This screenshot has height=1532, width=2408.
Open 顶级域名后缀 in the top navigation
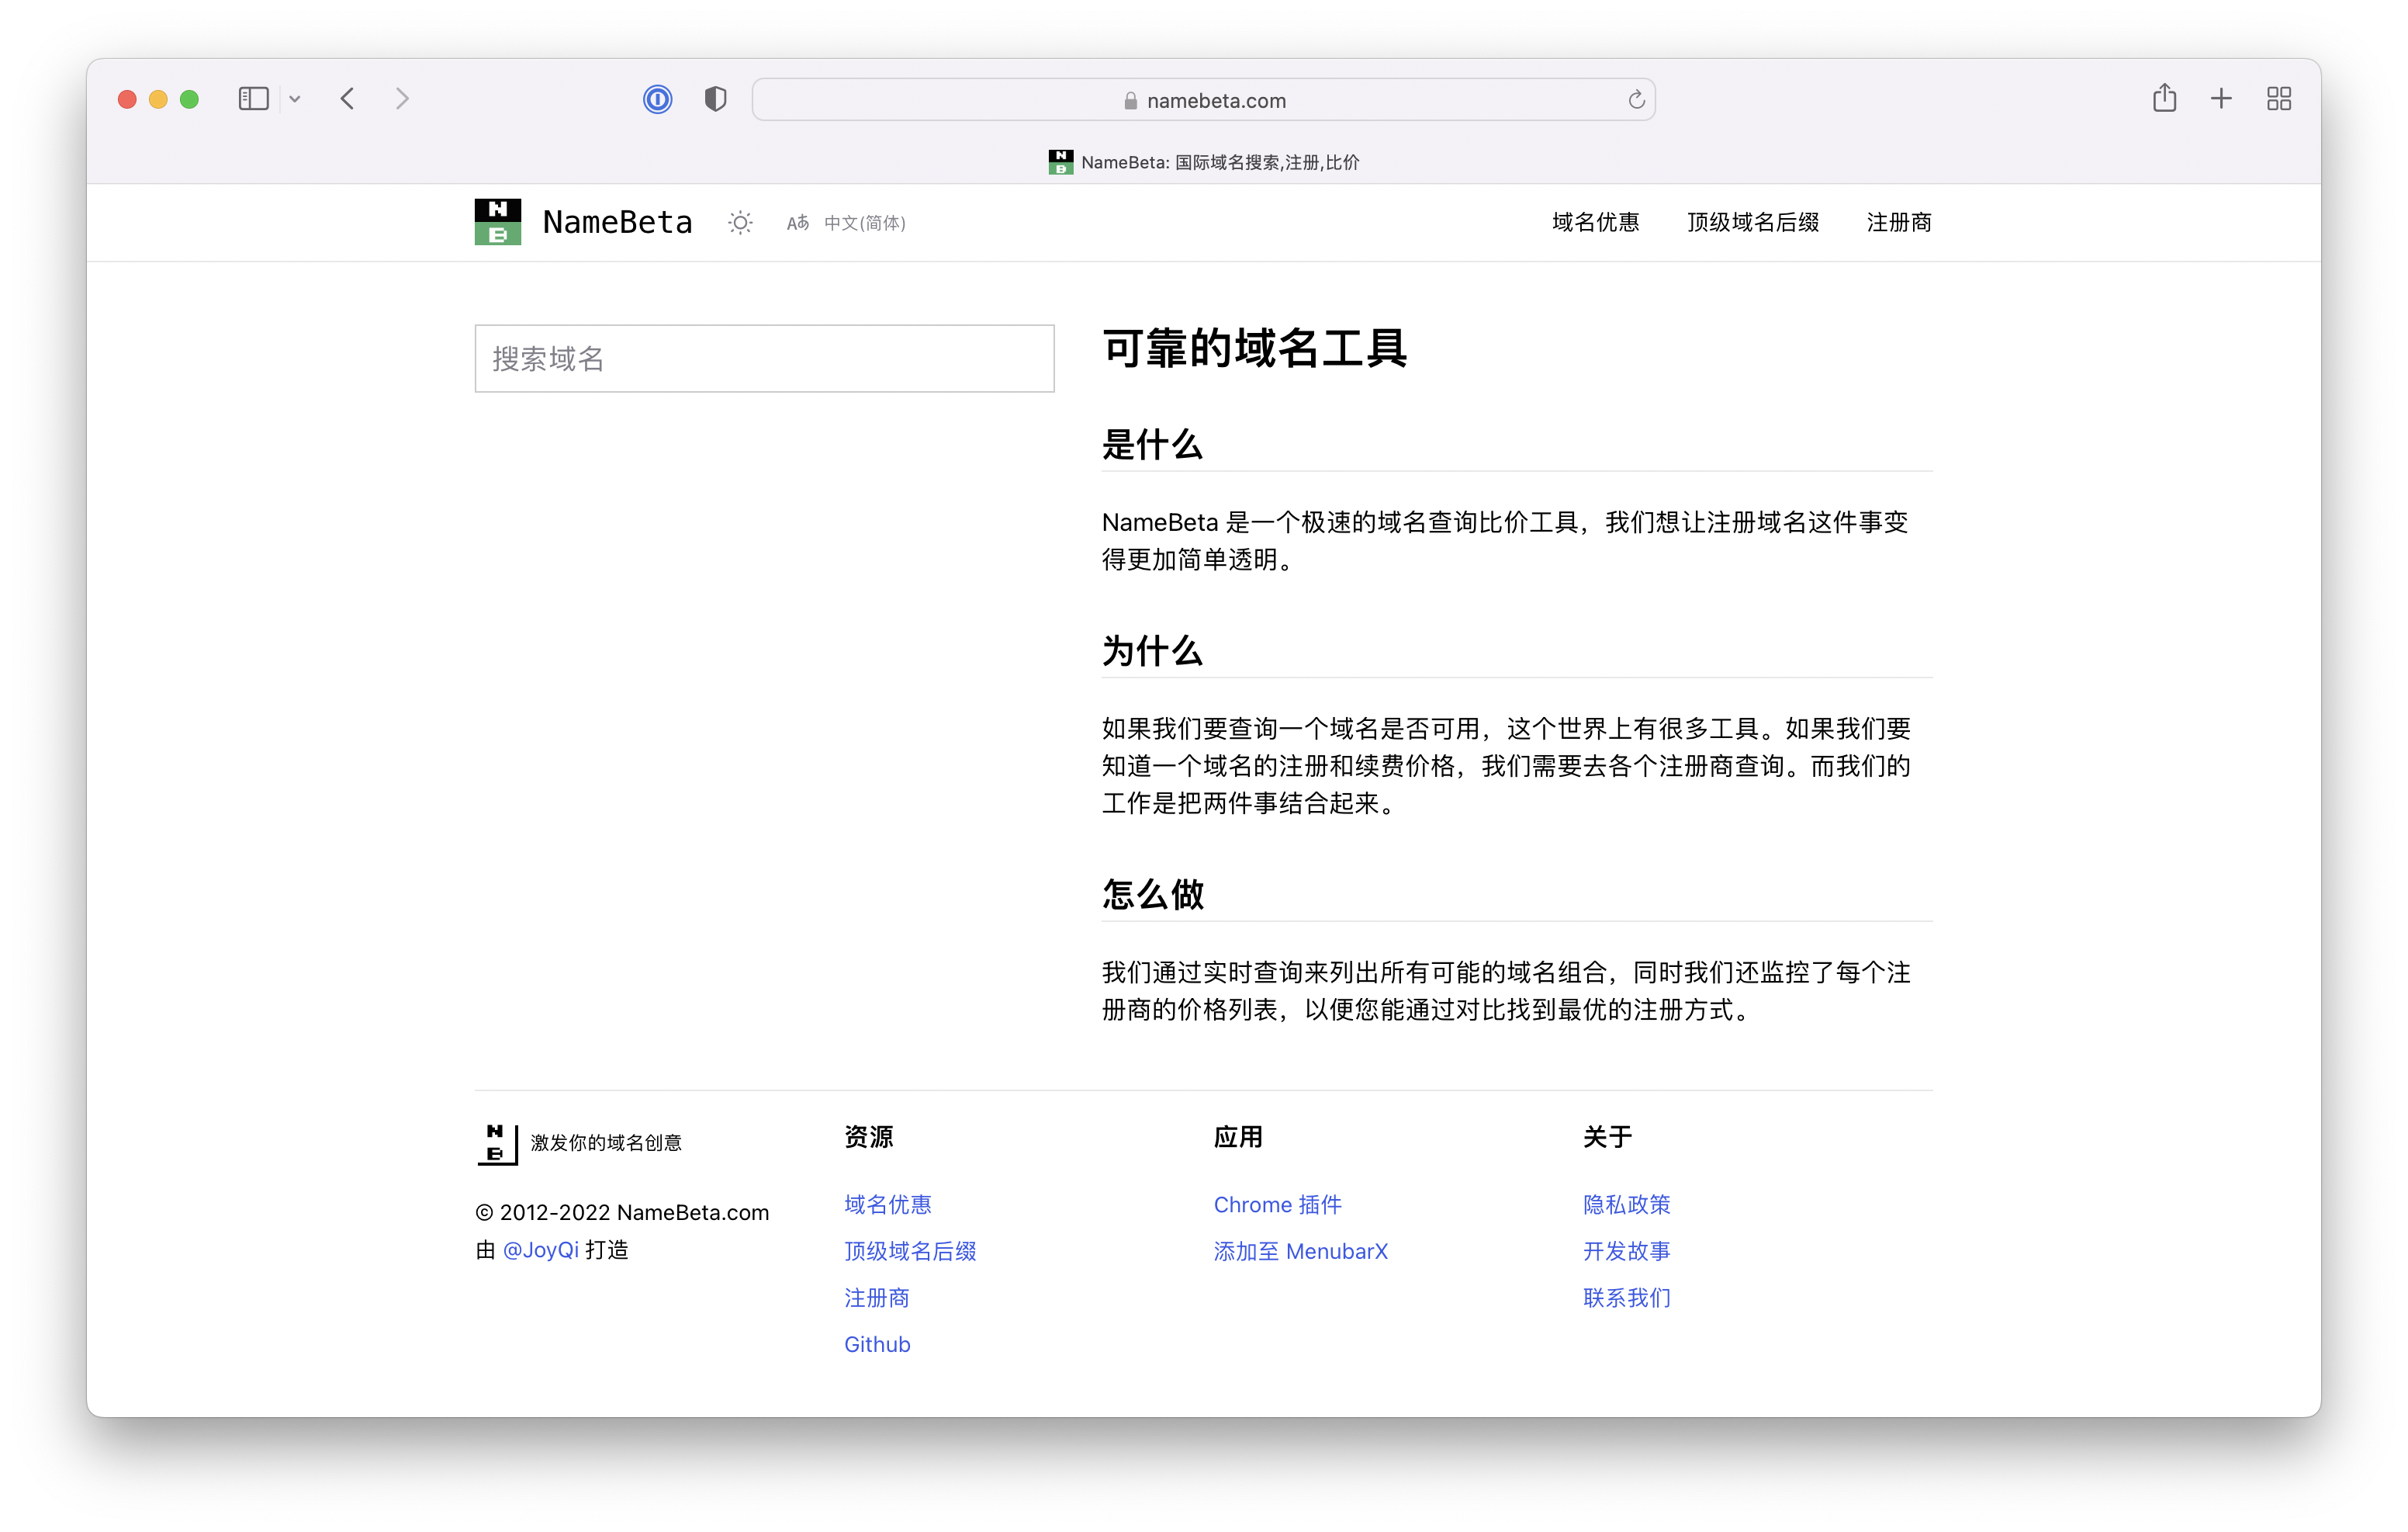(1753, 222)
